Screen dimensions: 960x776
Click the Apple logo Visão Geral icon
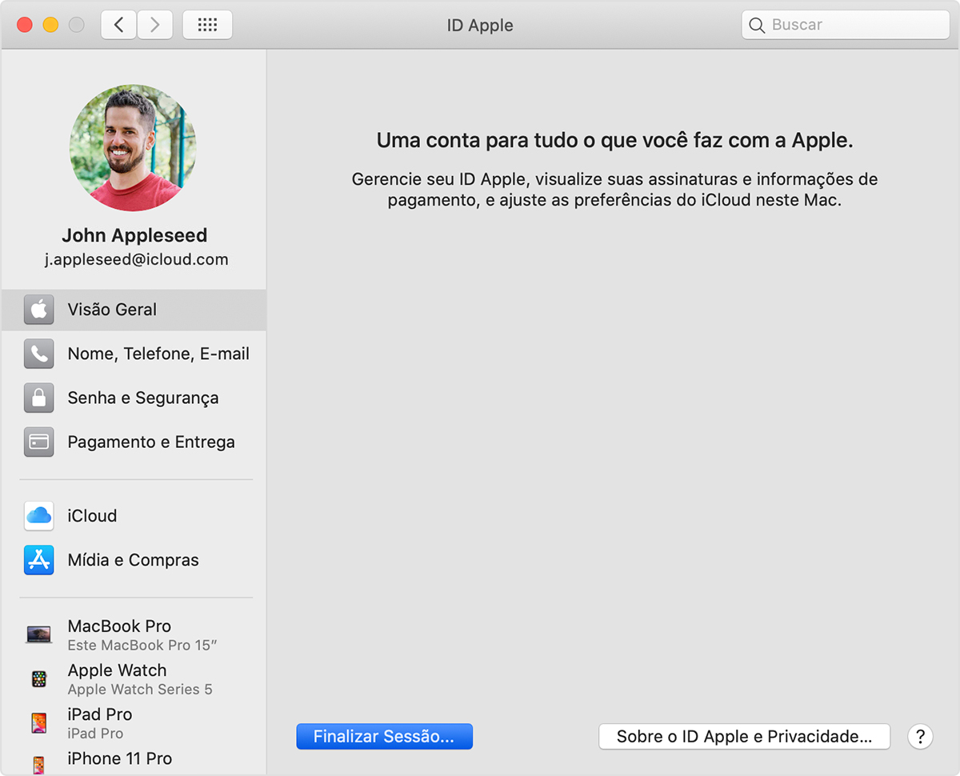[38, 310]
